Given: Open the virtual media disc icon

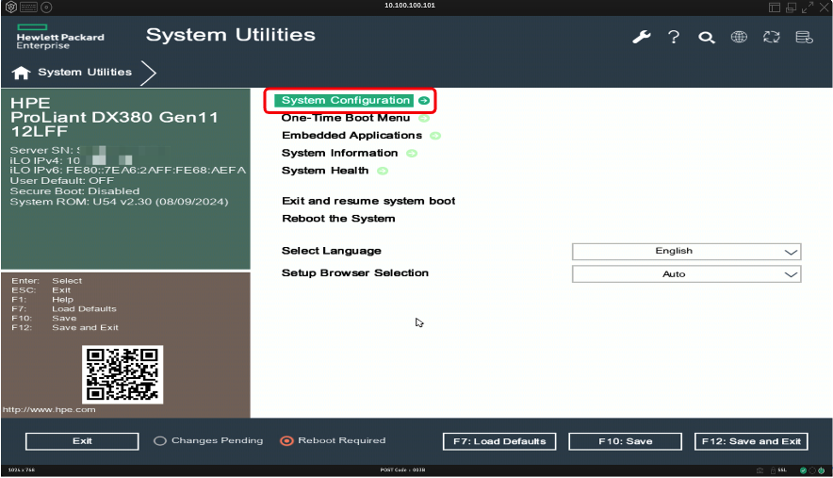Looking at the screenshot, I should pyautogui.click(x=46, y=7).
